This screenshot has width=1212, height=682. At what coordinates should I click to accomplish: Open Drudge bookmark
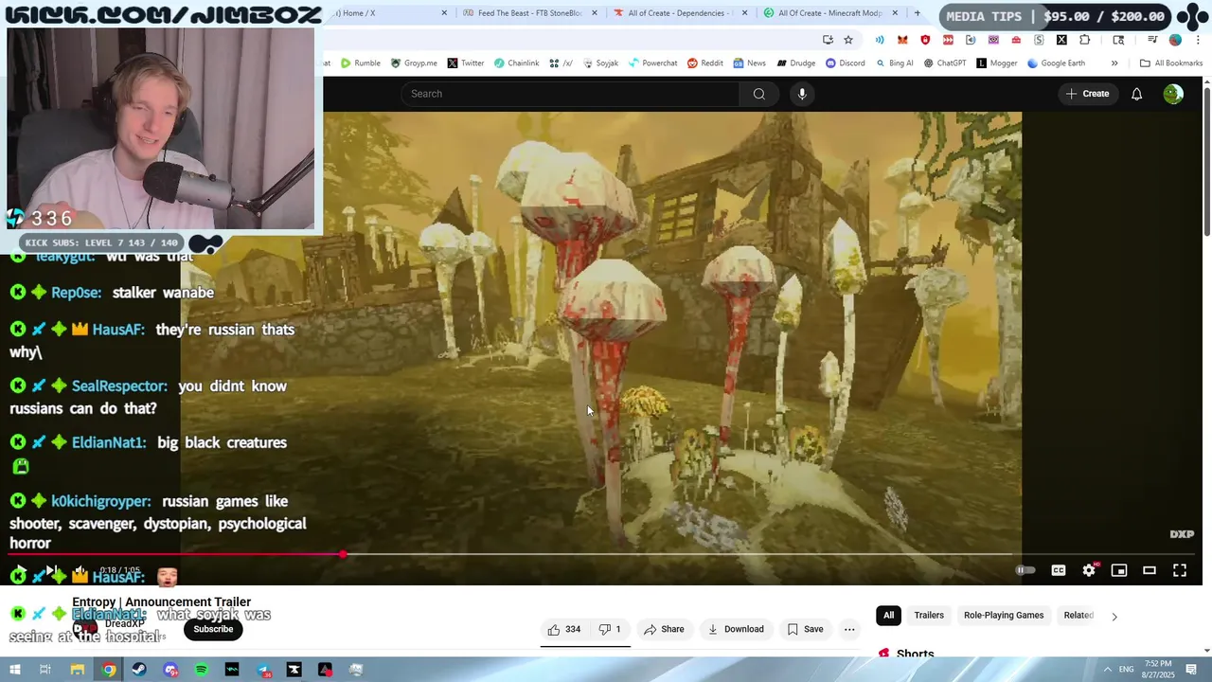(x=795, y=63)
